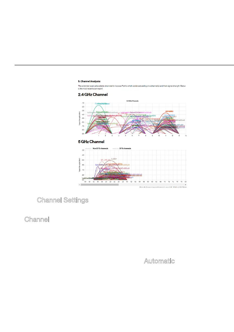Click the '2_5G-1' network label in 5 GHz chart
This screenshot has width=234, height=332.
[114, 159]
